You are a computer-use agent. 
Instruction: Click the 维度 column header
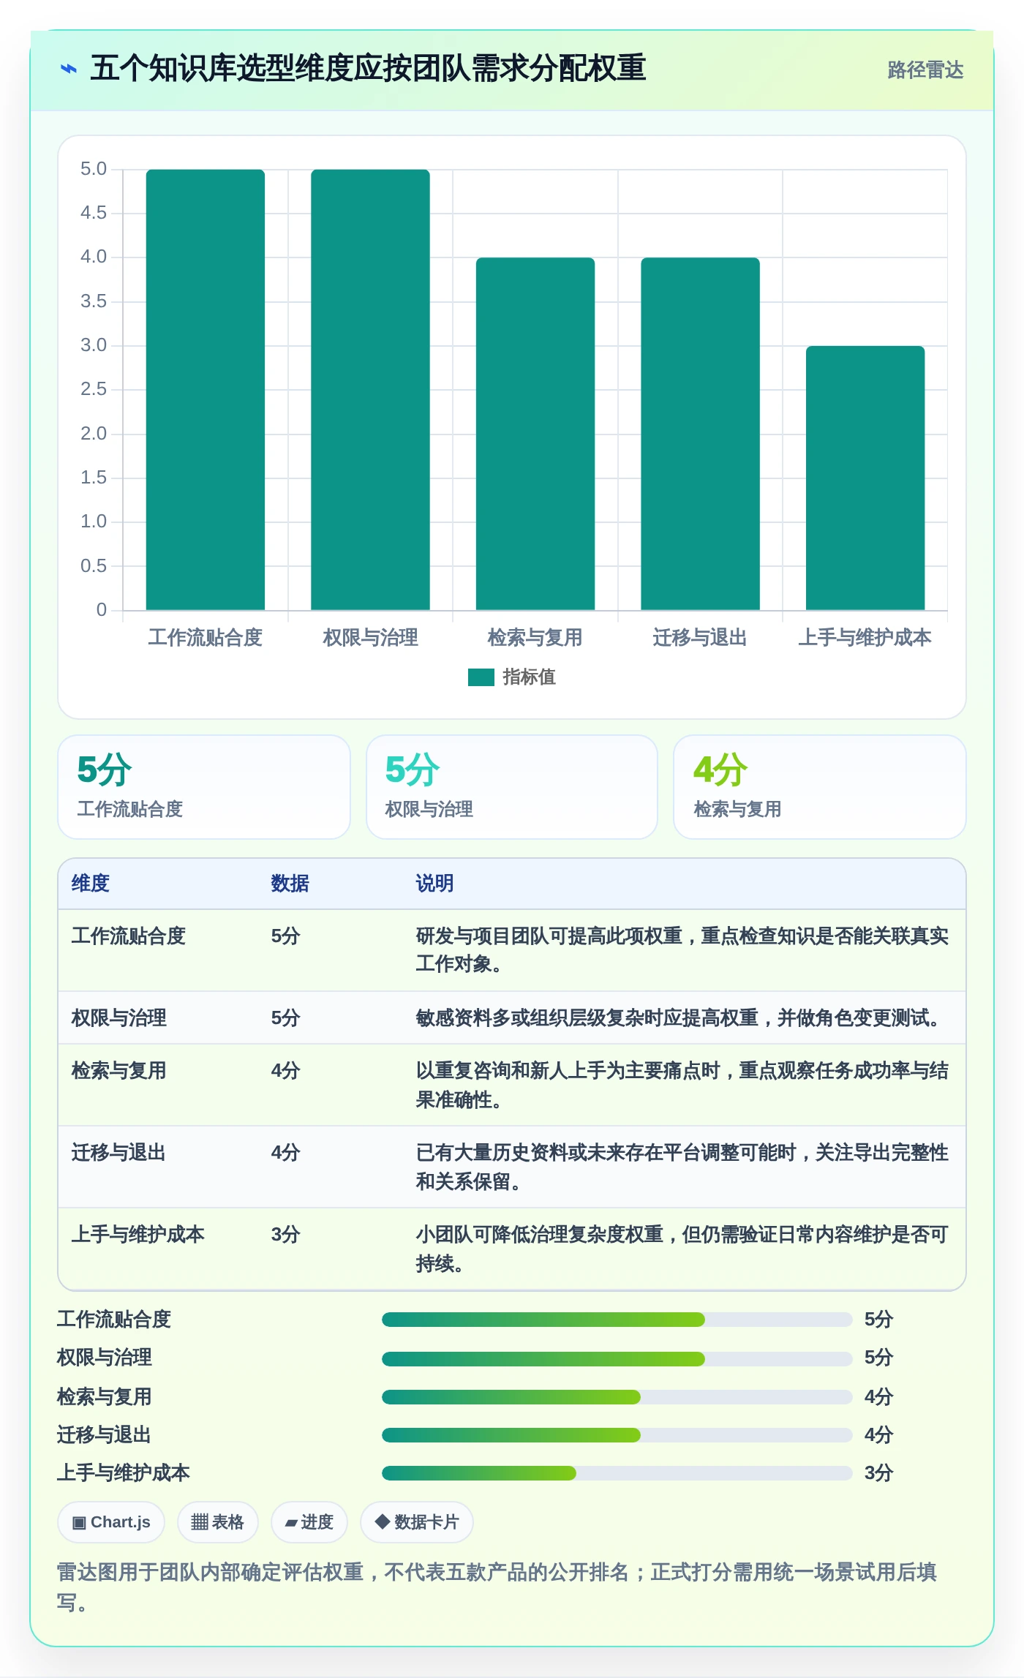[91, 884]
